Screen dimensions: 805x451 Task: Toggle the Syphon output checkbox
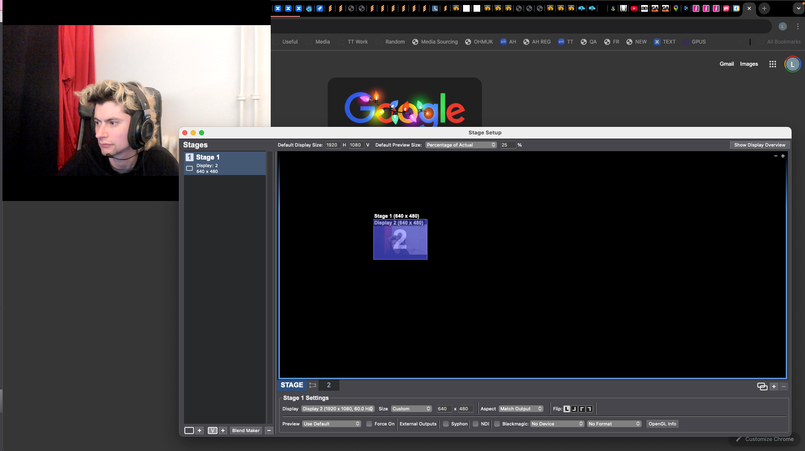446,424
